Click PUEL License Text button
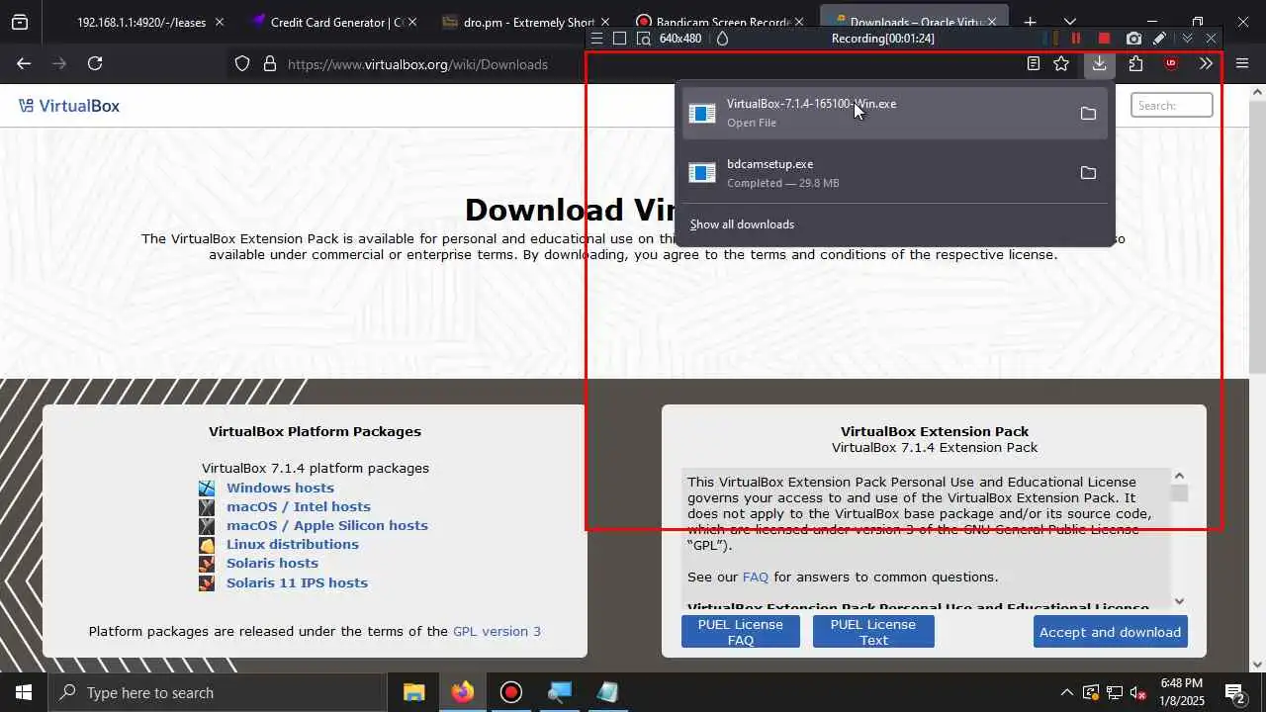This screenshot has height=712, width=1266. click(x=873, y=632)
